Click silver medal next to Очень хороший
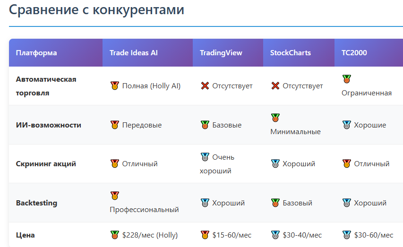Viewport: 403px width, 247px height. pyautogui.click(x=205, y=157)
